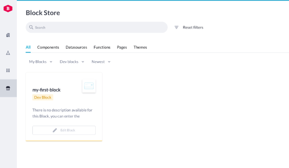The height and width of the screenshot is (168, 289).
Task: Click the pencil icon on Edit Block
Action: click(55, 130)
